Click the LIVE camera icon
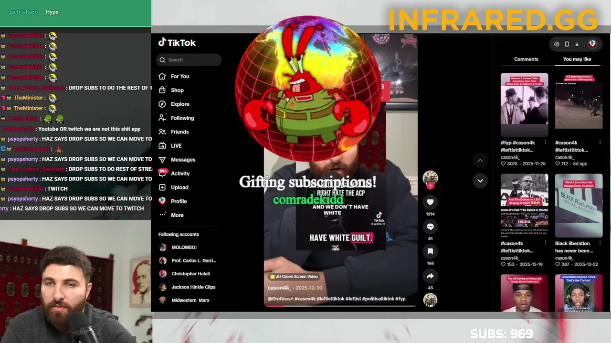The image size is (611, 343). point(162,145)
